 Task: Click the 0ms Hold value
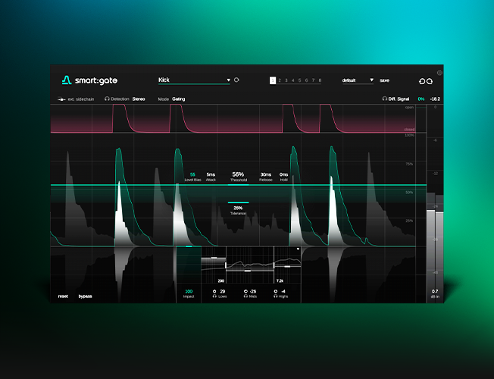(283, 174)
